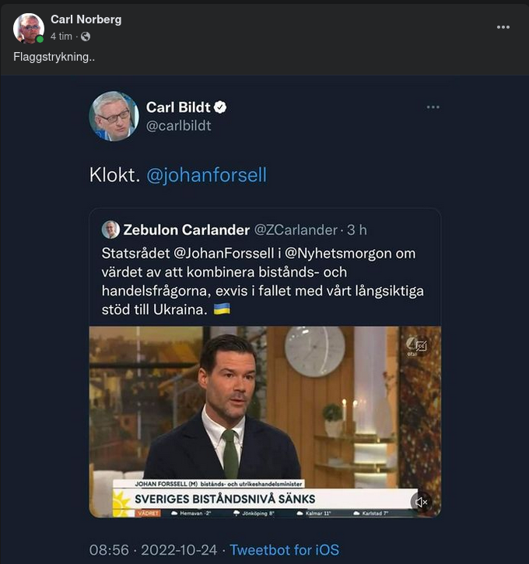
Task: Open Carl Norberg's profile name link
Action: pyautogui.click(x=86, y=19)
